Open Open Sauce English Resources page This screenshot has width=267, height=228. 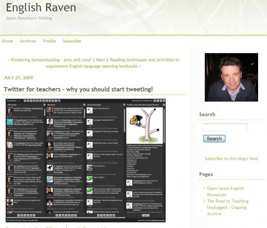225,191
